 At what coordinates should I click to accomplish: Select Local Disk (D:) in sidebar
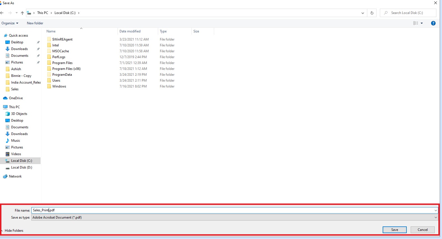pos(22,167)
